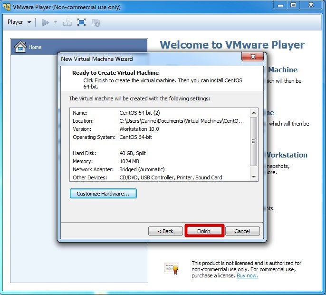Image resolution: width=326 pixels, height=295 pixels.
Task: Click Finish to create the virtual machine
Action: (204, 231)
